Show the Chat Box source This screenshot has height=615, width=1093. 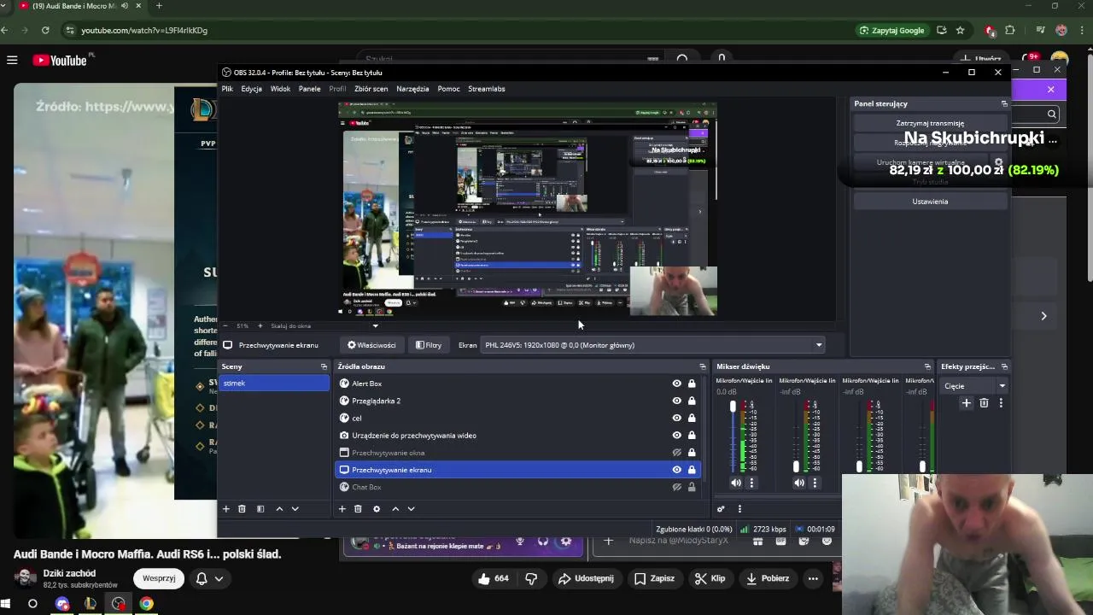pyautogui.click(x=677, y=487)
